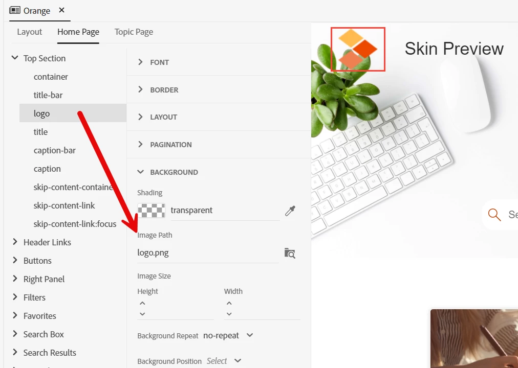Select the logo image in Skin Preview
This screenshot has height=368, width=518.
(358, 49)
